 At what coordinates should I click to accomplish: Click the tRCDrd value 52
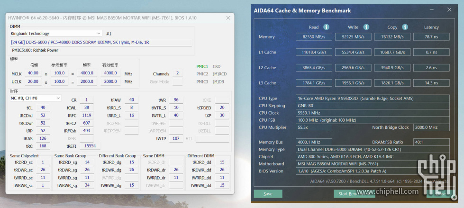point(43,115)
